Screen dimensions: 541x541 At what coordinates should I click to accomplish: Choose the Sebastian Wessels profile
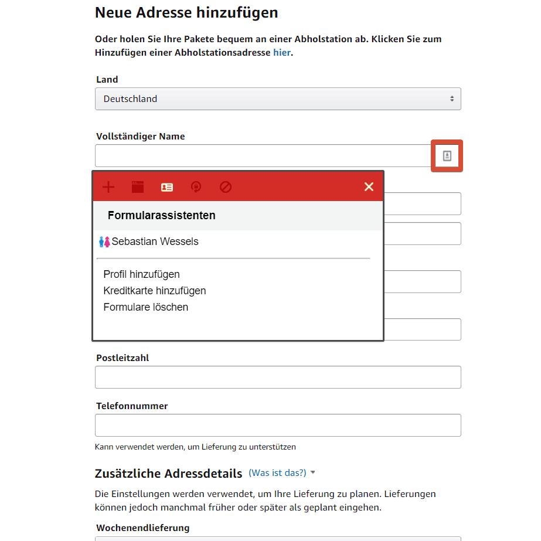point(155,241)
